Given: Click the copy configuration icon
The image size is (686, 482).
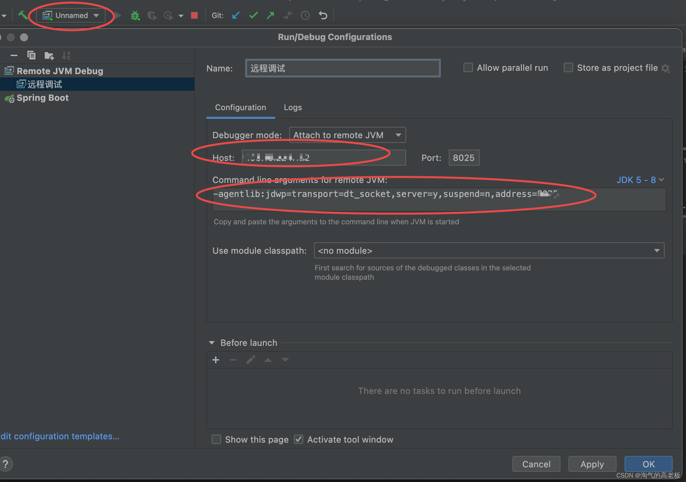Looking at the screenshot, I should pos(31,55).
